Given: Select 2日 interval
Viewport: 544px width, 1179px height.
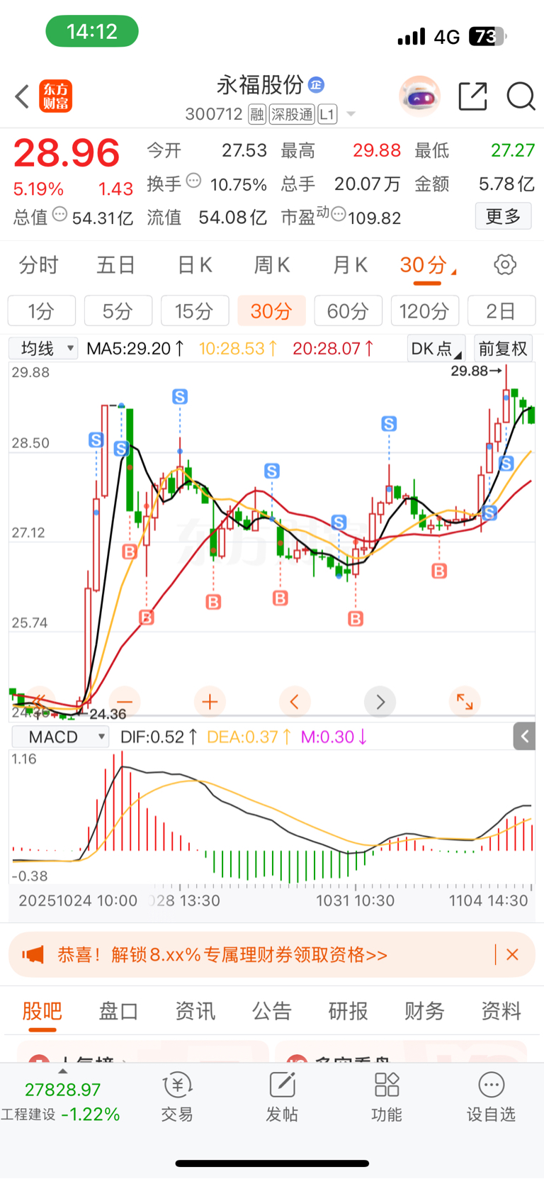Looking at the screenshot, I should click(501, 311).
